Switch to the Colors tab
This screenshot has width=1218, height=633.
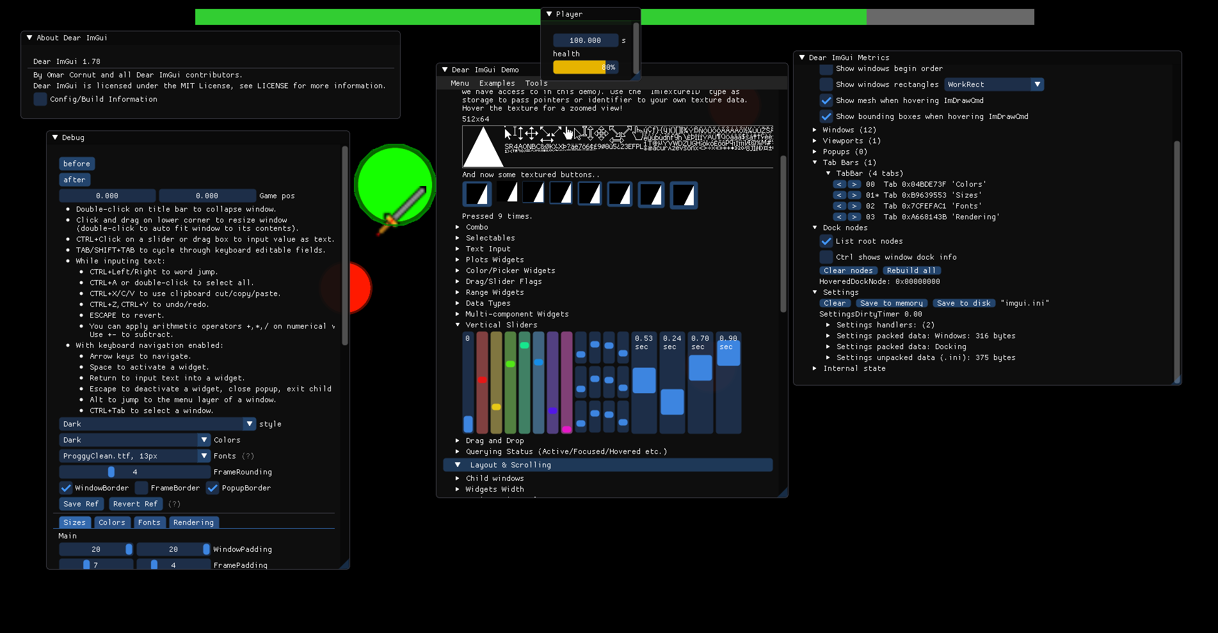pyautogui.click(x=112, y=522)
